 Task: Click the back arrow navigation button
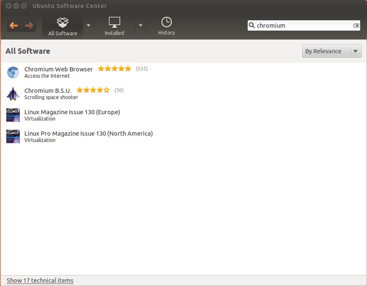pos(14,26)
